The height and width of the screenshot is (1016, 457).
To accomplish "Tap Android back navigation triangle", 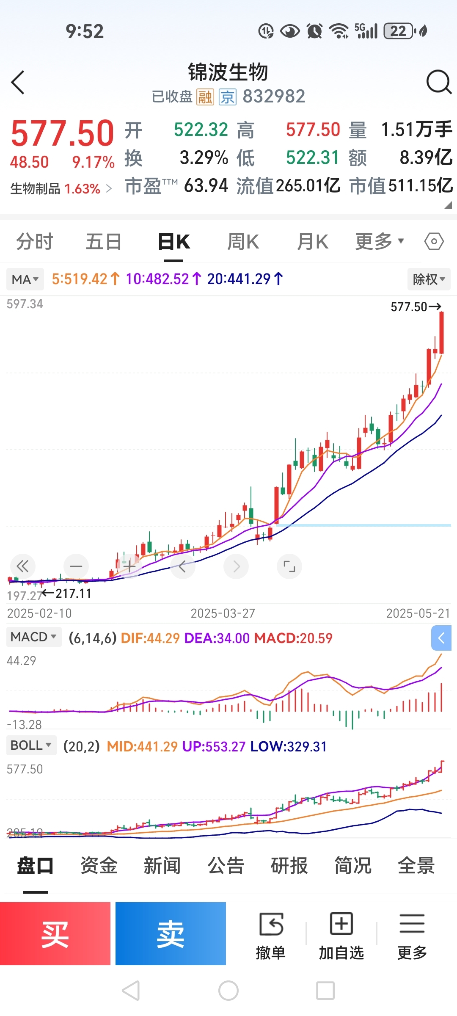I will click(131, 991).
